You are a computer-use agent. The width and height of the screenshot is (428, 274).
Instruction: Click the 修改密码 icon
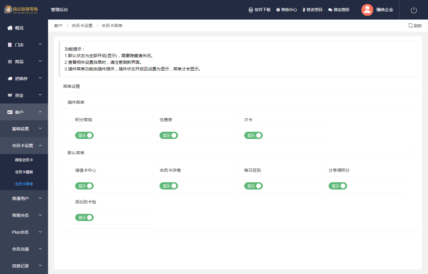click(304, 10)
